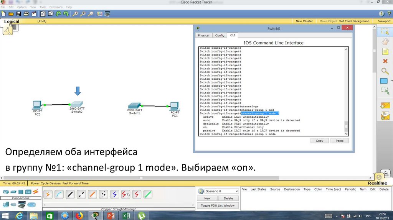Select the Routers device category

pyautogui.click(x=5, y=192)
